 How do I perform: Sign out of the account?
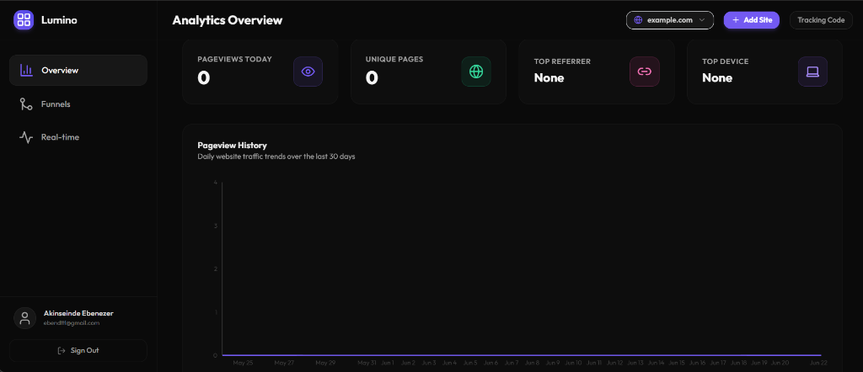[78, 351]
